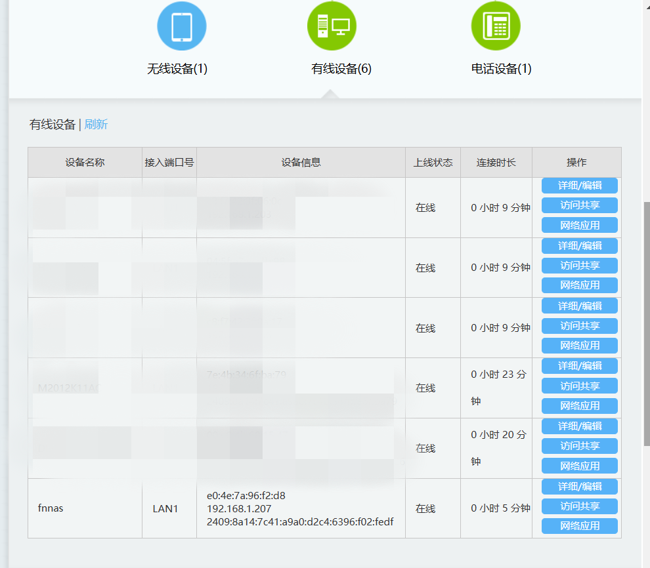Viewport: 650px width, 568px height.
Task: Open 网络应用 in the 20-minute connection row
Action: click(x=579, y=466)
